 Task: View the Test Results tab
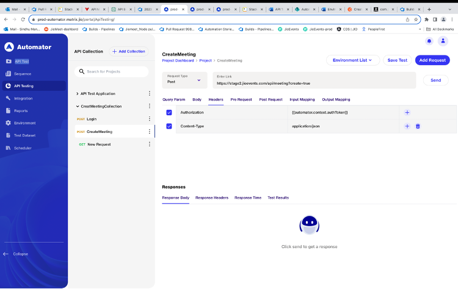(278, 198)
